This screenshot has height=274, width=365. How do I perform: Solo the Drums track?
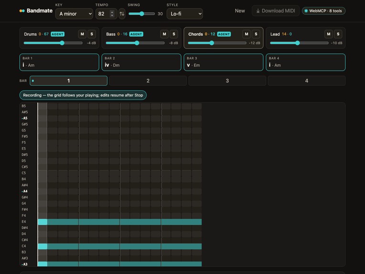[92, 34]
